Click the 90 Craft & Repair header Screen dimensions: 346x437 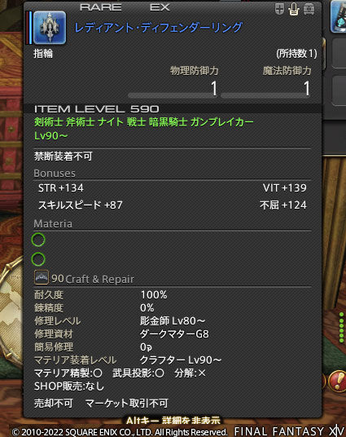click(93, 279)
